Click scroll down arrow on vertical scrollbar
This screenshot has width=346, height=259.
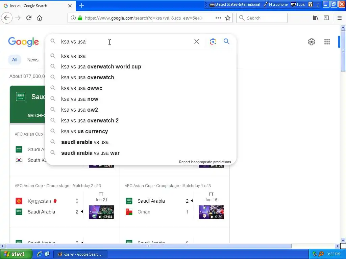pyautogui.click(x=343, y=240)
